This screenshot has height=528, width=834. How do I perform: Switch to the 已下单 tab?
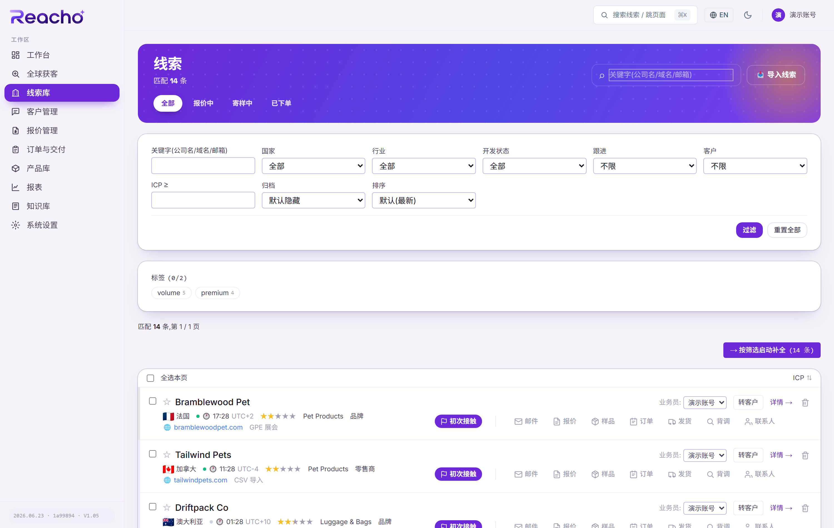[281, 103]
